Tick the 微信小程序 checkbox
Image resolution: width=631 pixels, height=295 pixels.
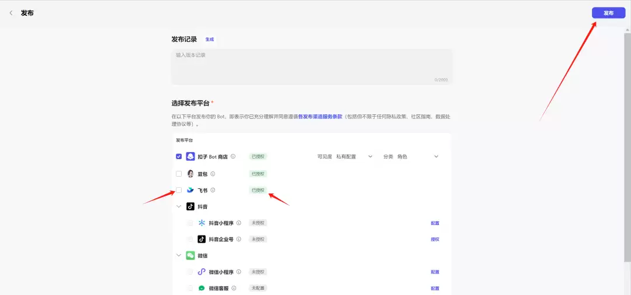pos(190,272)
